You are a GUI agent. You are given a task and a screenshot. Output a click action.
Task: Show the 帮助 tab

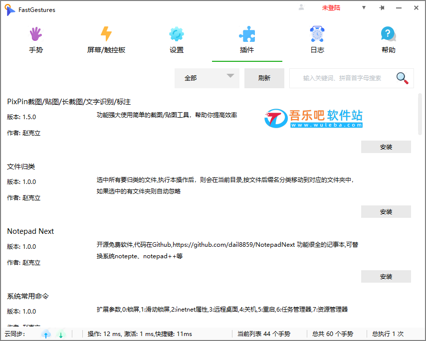click(x=388, y=40)
